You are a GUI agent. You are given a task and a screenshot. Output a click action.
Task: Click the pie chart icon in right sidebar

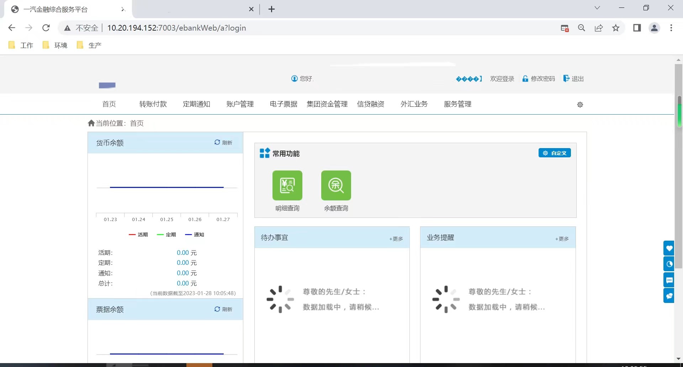pyautogui.click(x=669, y=264)
